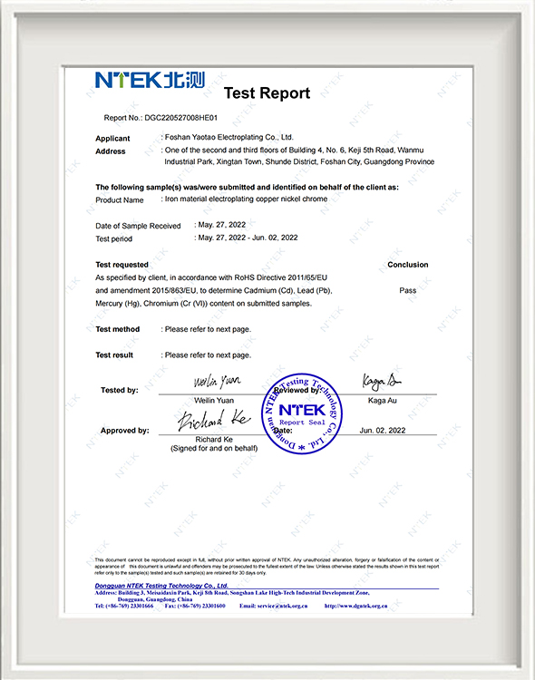The image size is (535, 680).
Task: Click line mentioning amendment 2015/863/EU
Action: (x=214, y=290)
